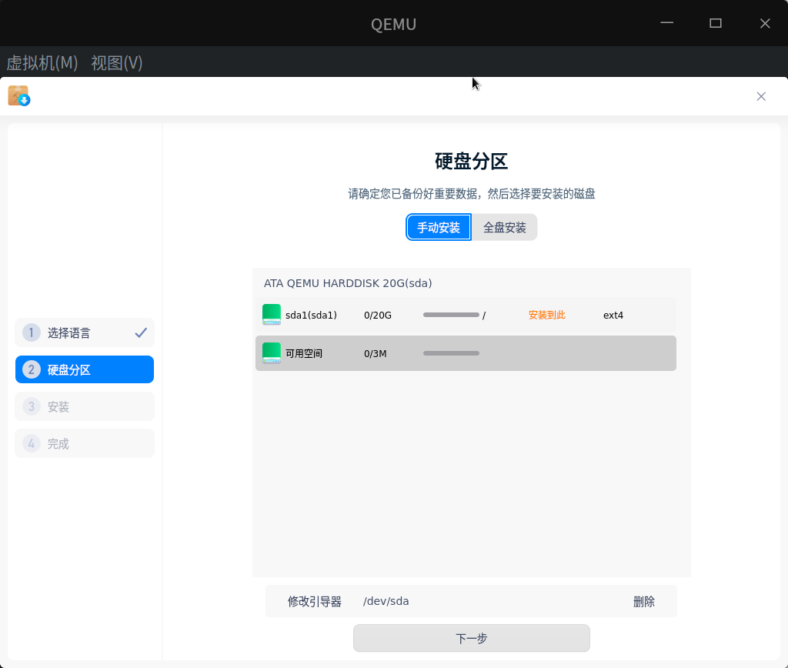This screenshot has width=788, height=668.
Task: Click the ext4 filesystem type of sda1
Action: pyautogui.click(x=613, y=315)
